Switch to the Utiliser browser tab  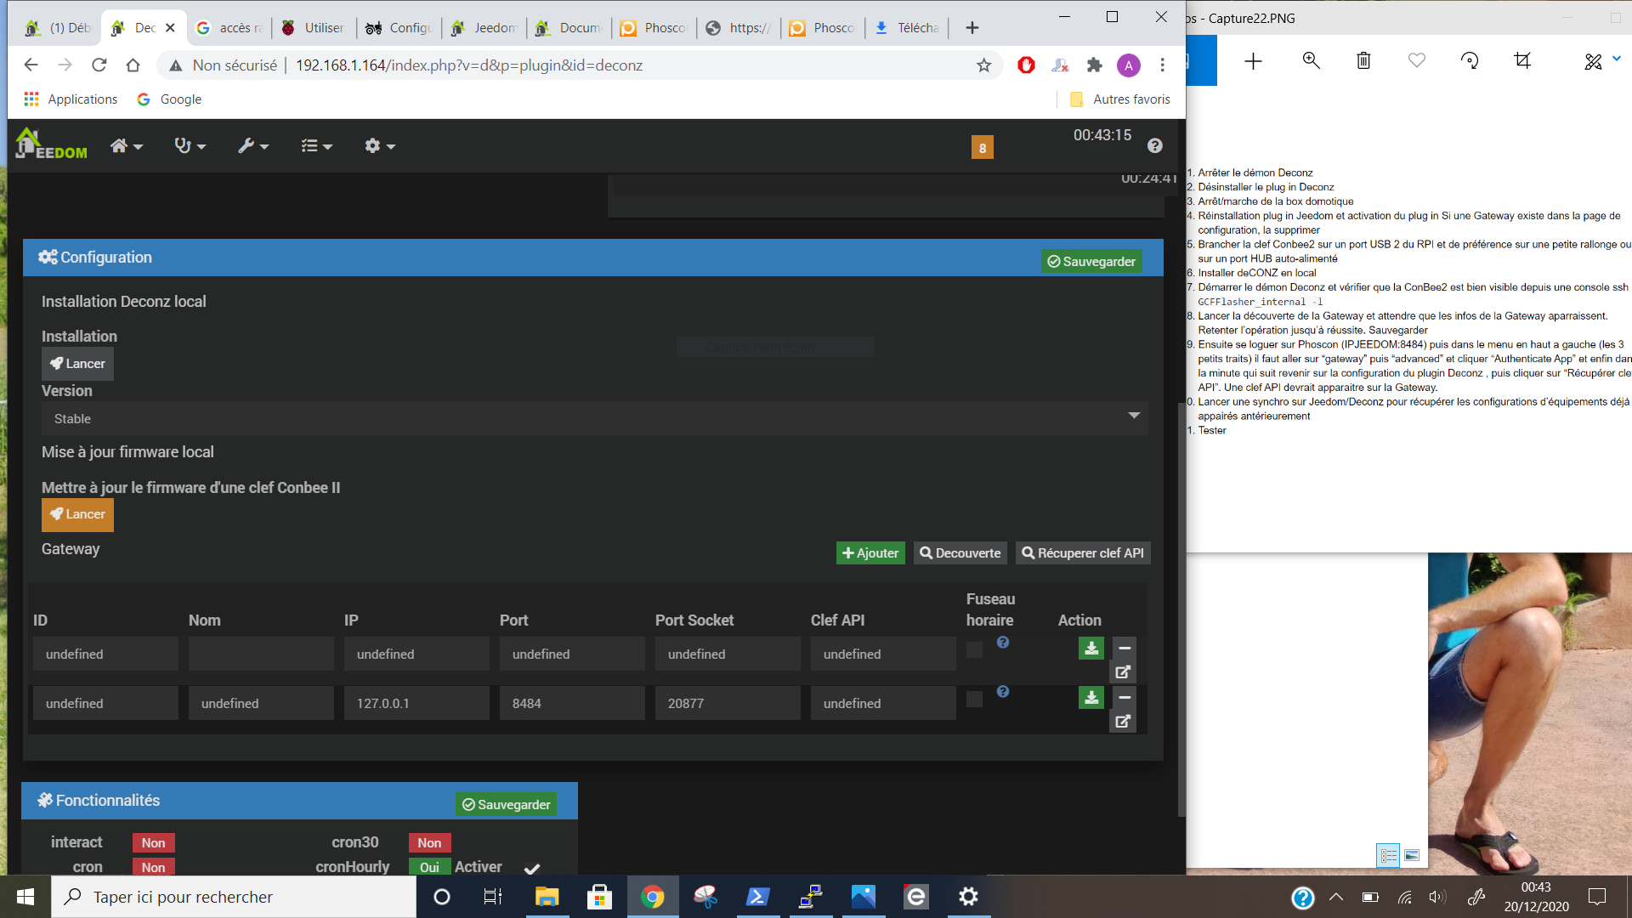coord(314,28)
